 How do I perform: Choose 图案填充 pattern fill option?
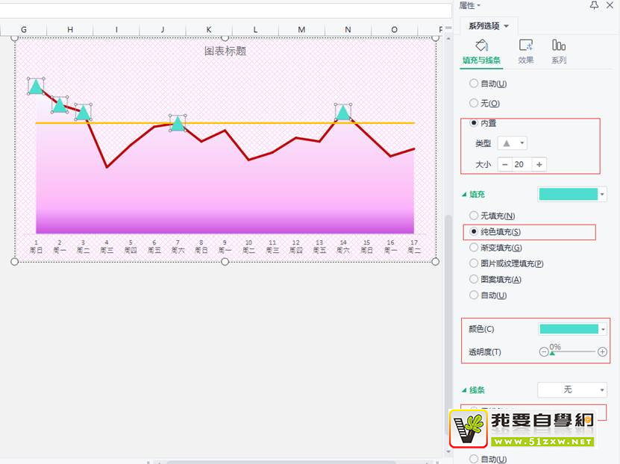474,280
